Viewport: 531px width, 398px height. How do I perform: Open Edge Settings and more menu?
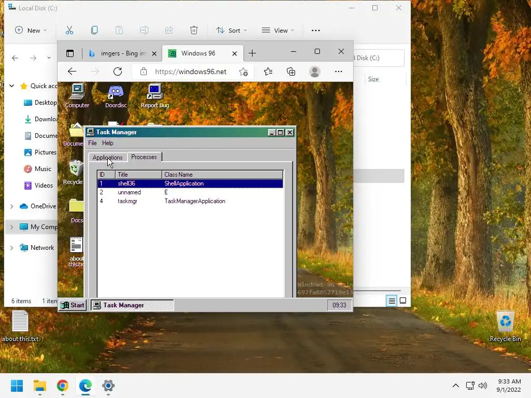pyautogui.click(x=338, y=72)
